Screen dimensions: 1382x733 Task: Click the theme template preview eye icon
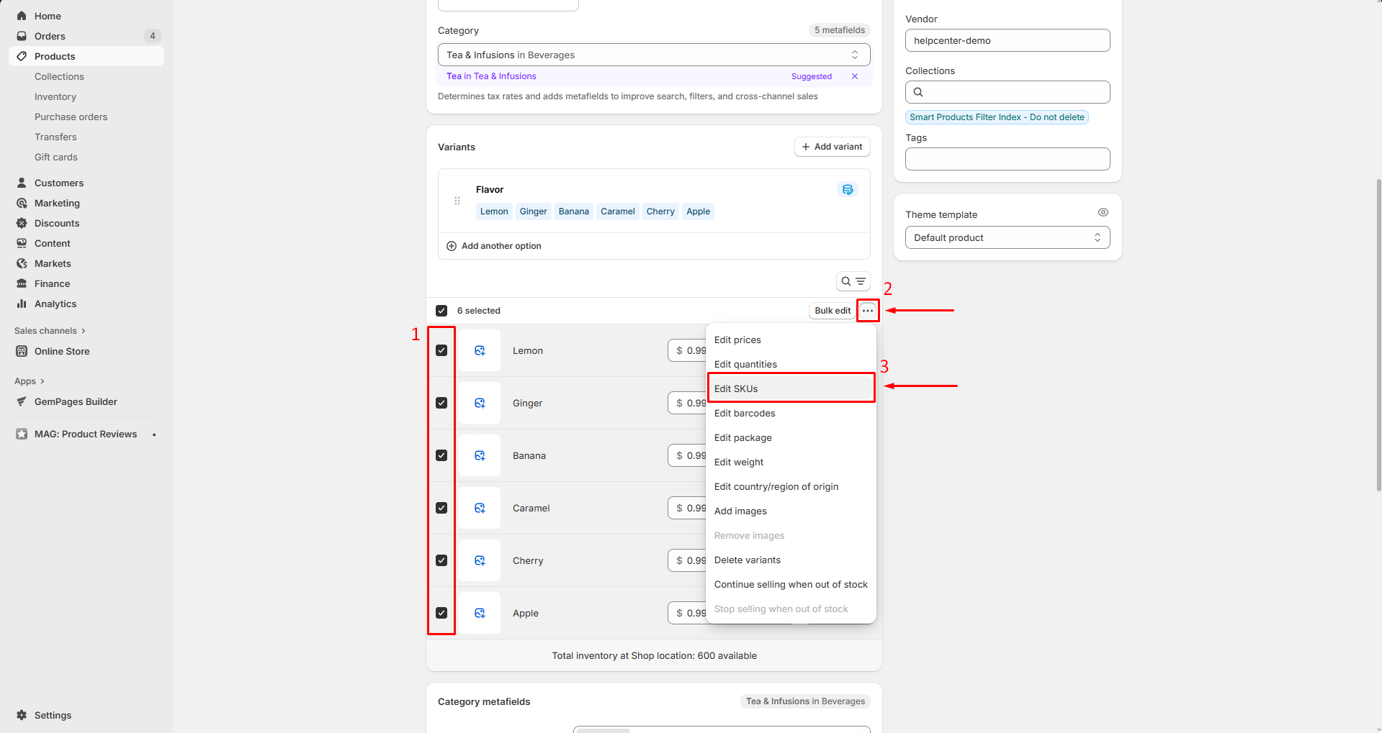coord(1103,212)
